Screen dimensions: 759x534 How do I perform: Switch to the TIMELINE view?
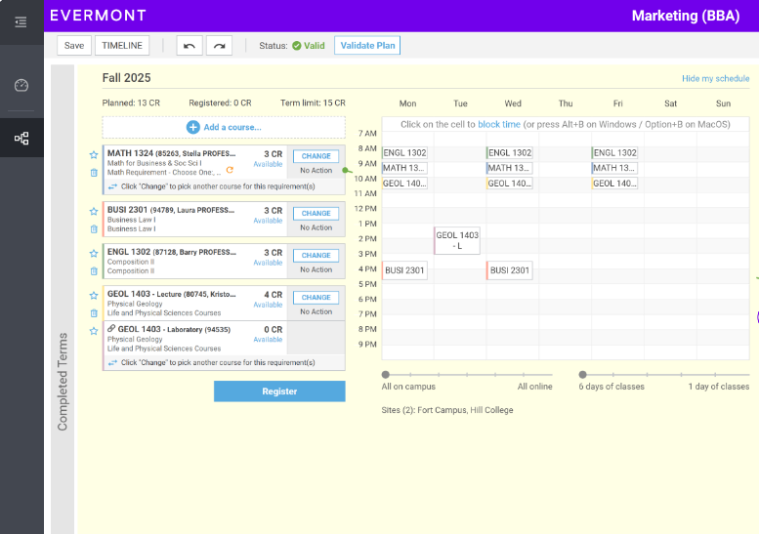[122, 46]
